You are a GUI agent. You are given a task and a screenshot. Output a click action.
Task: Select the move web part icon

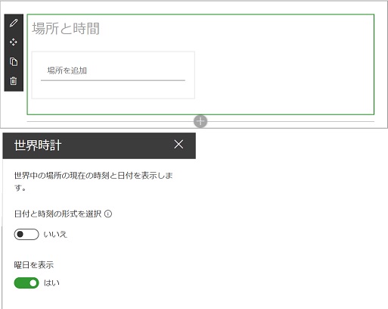coord(14,42)
